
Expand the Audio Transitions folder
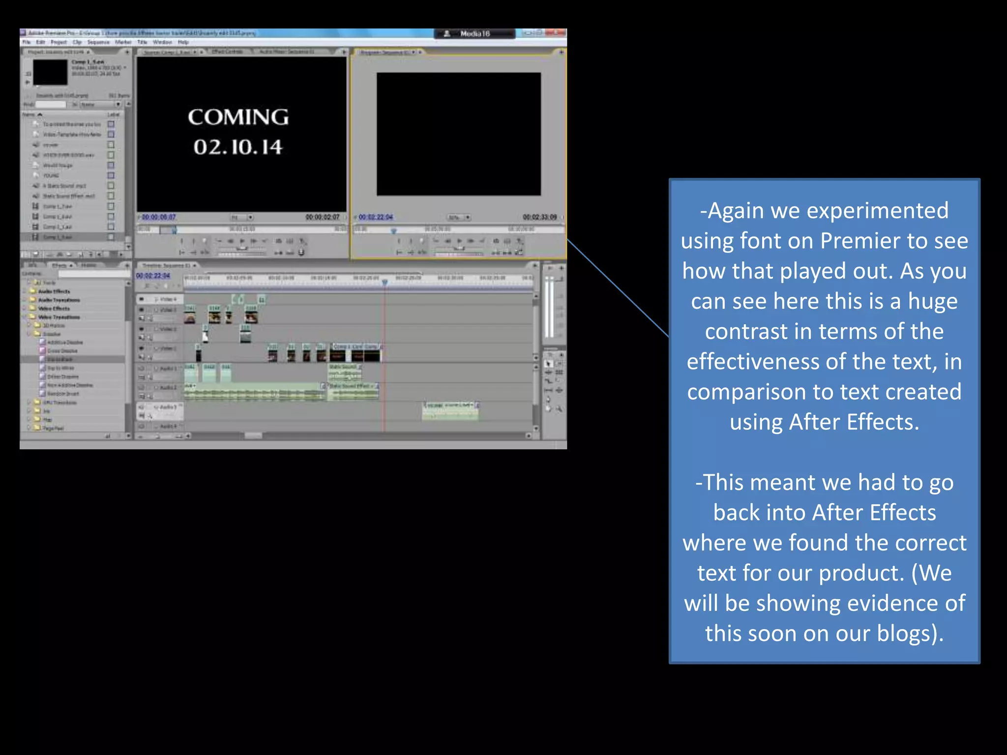click(x=25, y=300)
